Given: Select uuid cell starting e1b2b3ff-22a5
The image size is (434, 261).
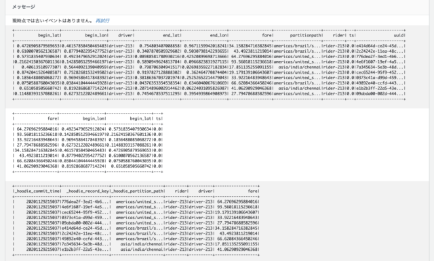Looking at the screenshot, I should pos(380,89).
